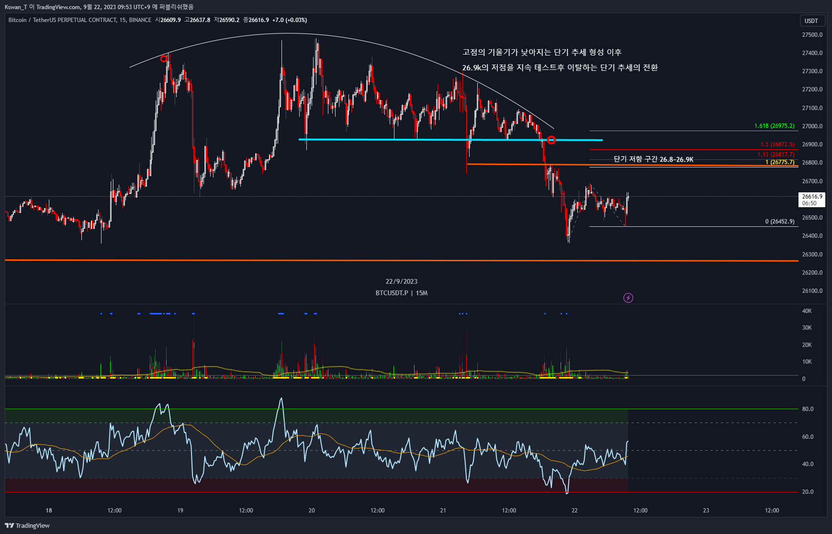The image size is (832, 534).
Task: Click the 26300.0 price axis label
Action: (812, 255)
